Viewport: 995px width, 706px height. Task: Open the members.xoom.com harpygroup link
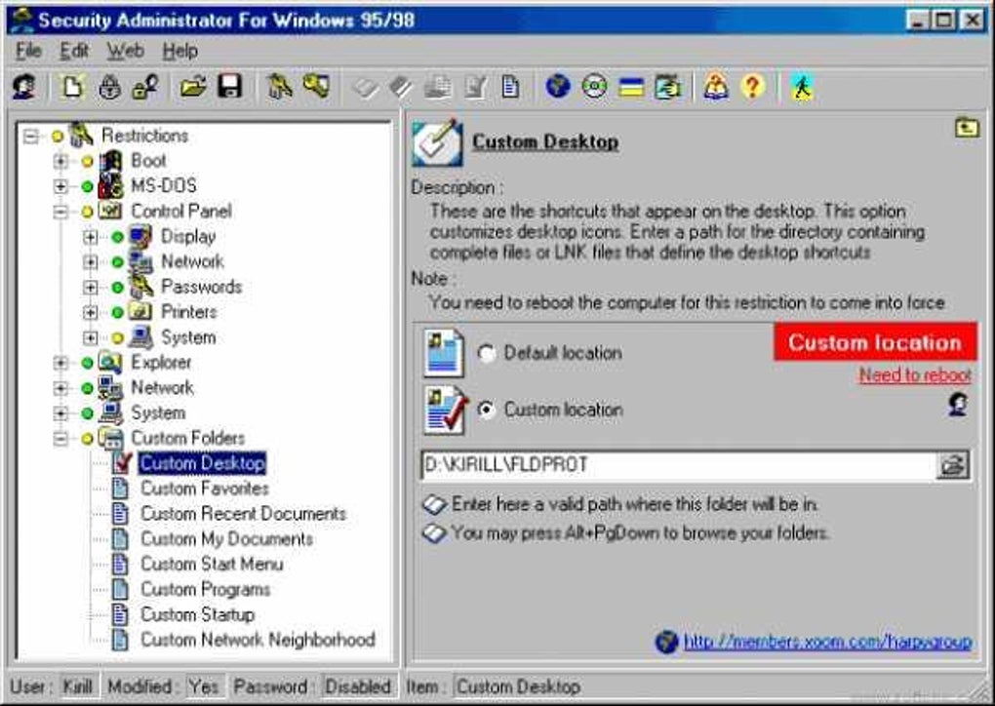pos(827,642)
